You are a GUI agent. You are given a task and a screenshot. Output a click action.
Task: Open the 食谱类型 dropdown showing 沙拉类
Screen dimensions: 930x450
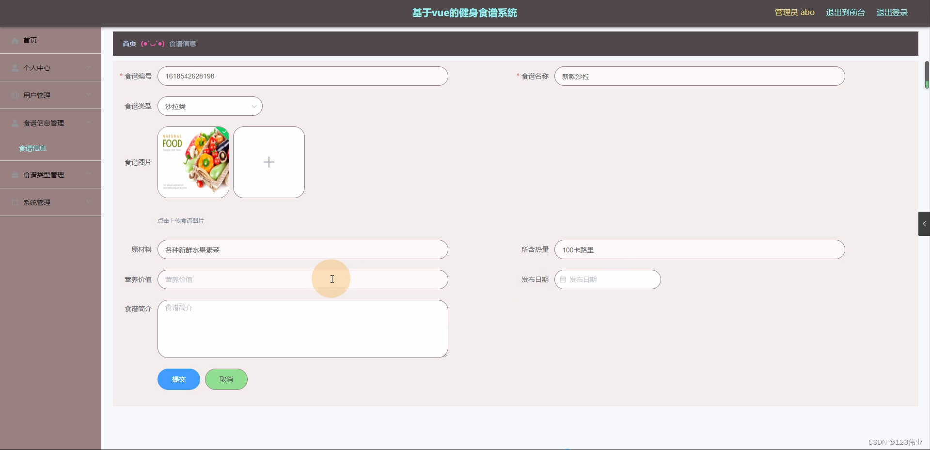click(210, 106)
